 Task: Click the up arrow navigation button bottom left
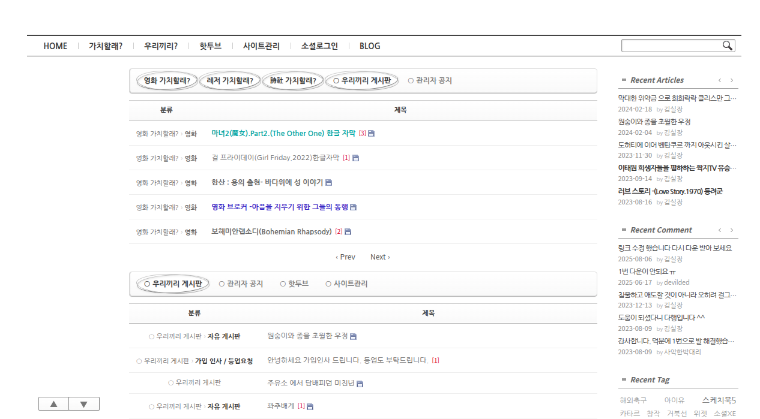pyautogui.click(x=53, y=403)
